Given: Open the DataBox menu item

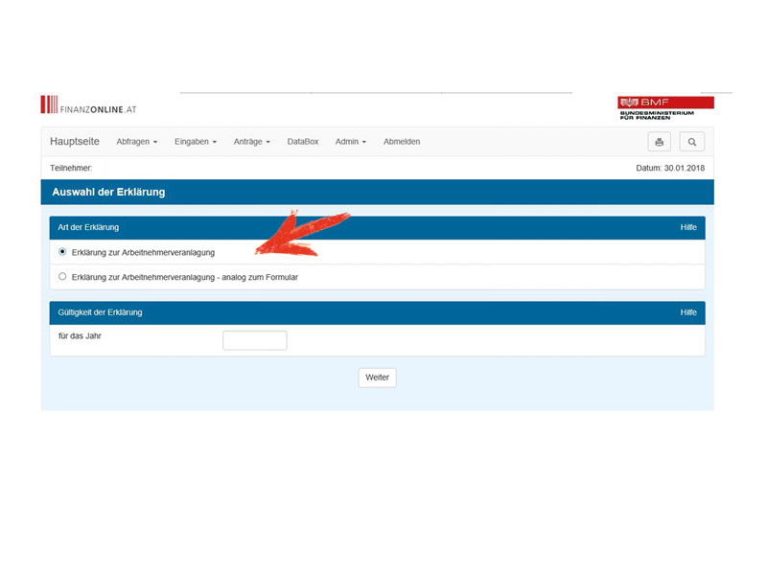Looking at the screenshot, I should [303, 142].
